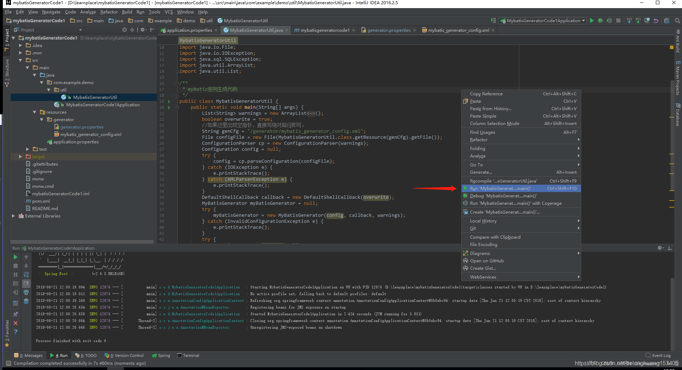Switch to generator.properties editor tab
682x370 pixels.
[389, 30]
